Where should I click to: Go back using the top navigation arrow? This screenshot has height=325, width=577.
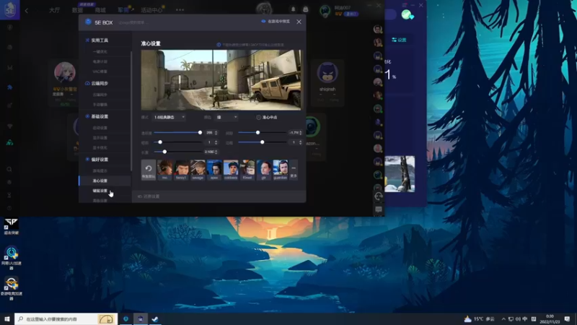click(x=27, y=11)
